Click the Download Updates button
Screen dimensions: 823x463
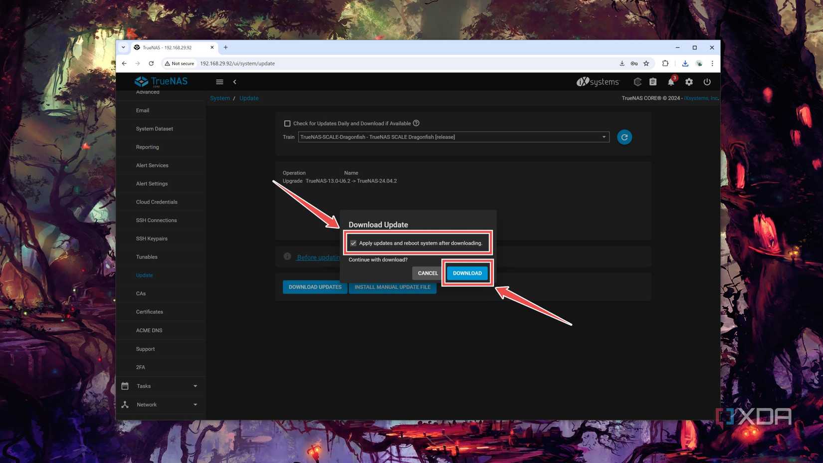click(x=315, y=287)
